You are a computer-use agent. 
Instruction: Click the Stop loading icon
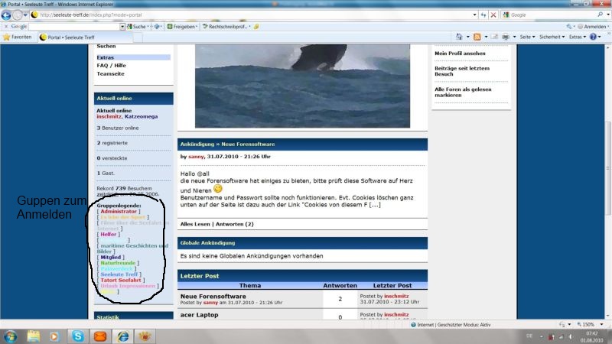[493, 15]
